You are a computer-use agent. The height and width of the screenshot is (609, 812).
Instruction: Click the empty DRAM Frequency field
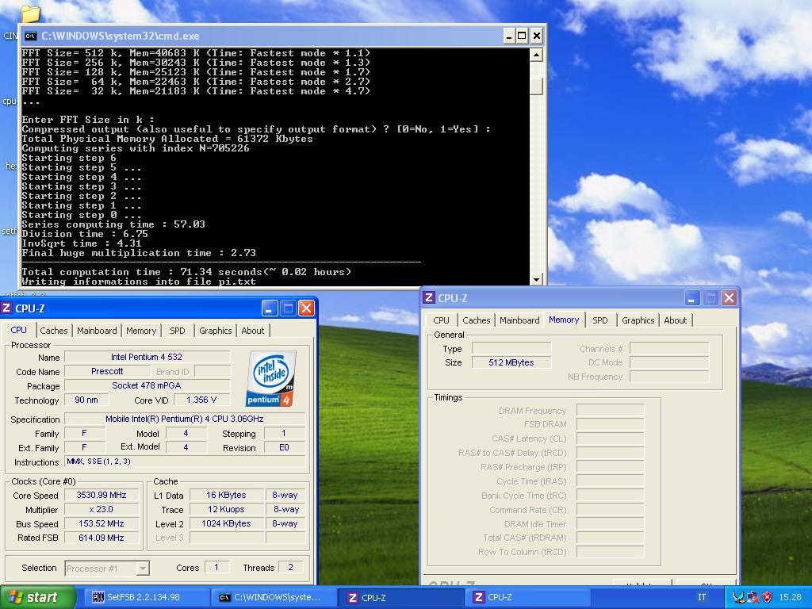tap(610, 411)
